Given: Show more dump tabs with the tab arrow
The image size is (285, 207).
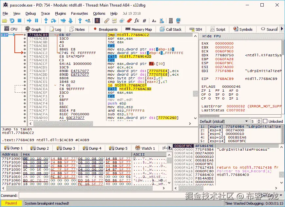Looking at the screenshot, I should [x=169, y=148].
